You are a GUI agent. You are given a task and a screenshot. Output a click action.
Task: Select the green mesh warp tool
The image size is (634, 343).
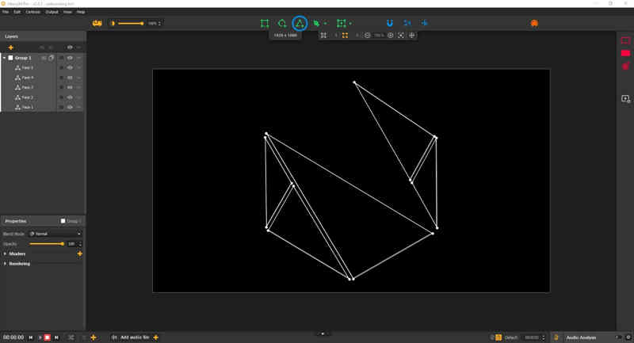tap(342, 24)
